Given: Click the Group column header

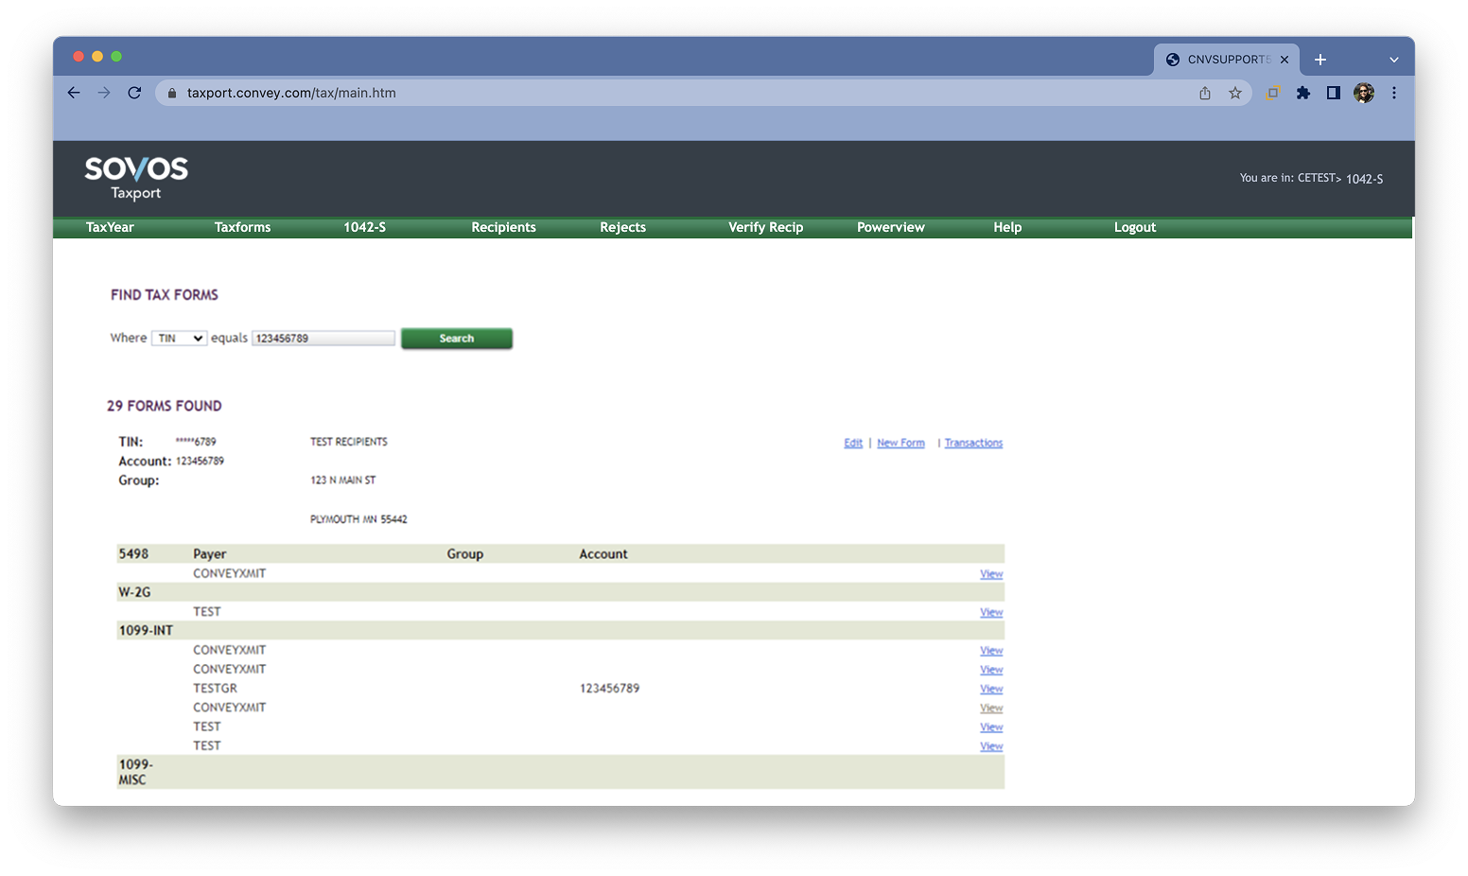Looking at the screenshot, I should point(465,554).
